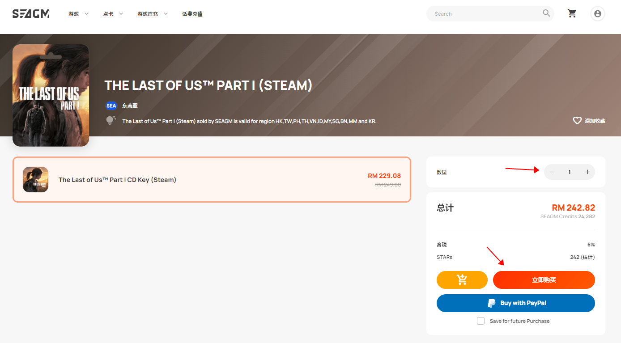
Task: Click into the Search input field
Action: [x=485, y=14]
